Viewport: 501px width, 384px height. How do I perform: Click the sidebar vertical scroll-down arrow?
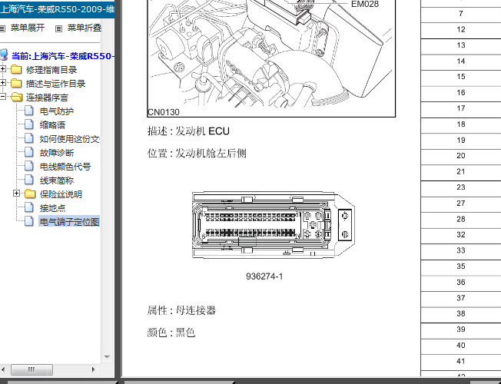tap(107, 357)
